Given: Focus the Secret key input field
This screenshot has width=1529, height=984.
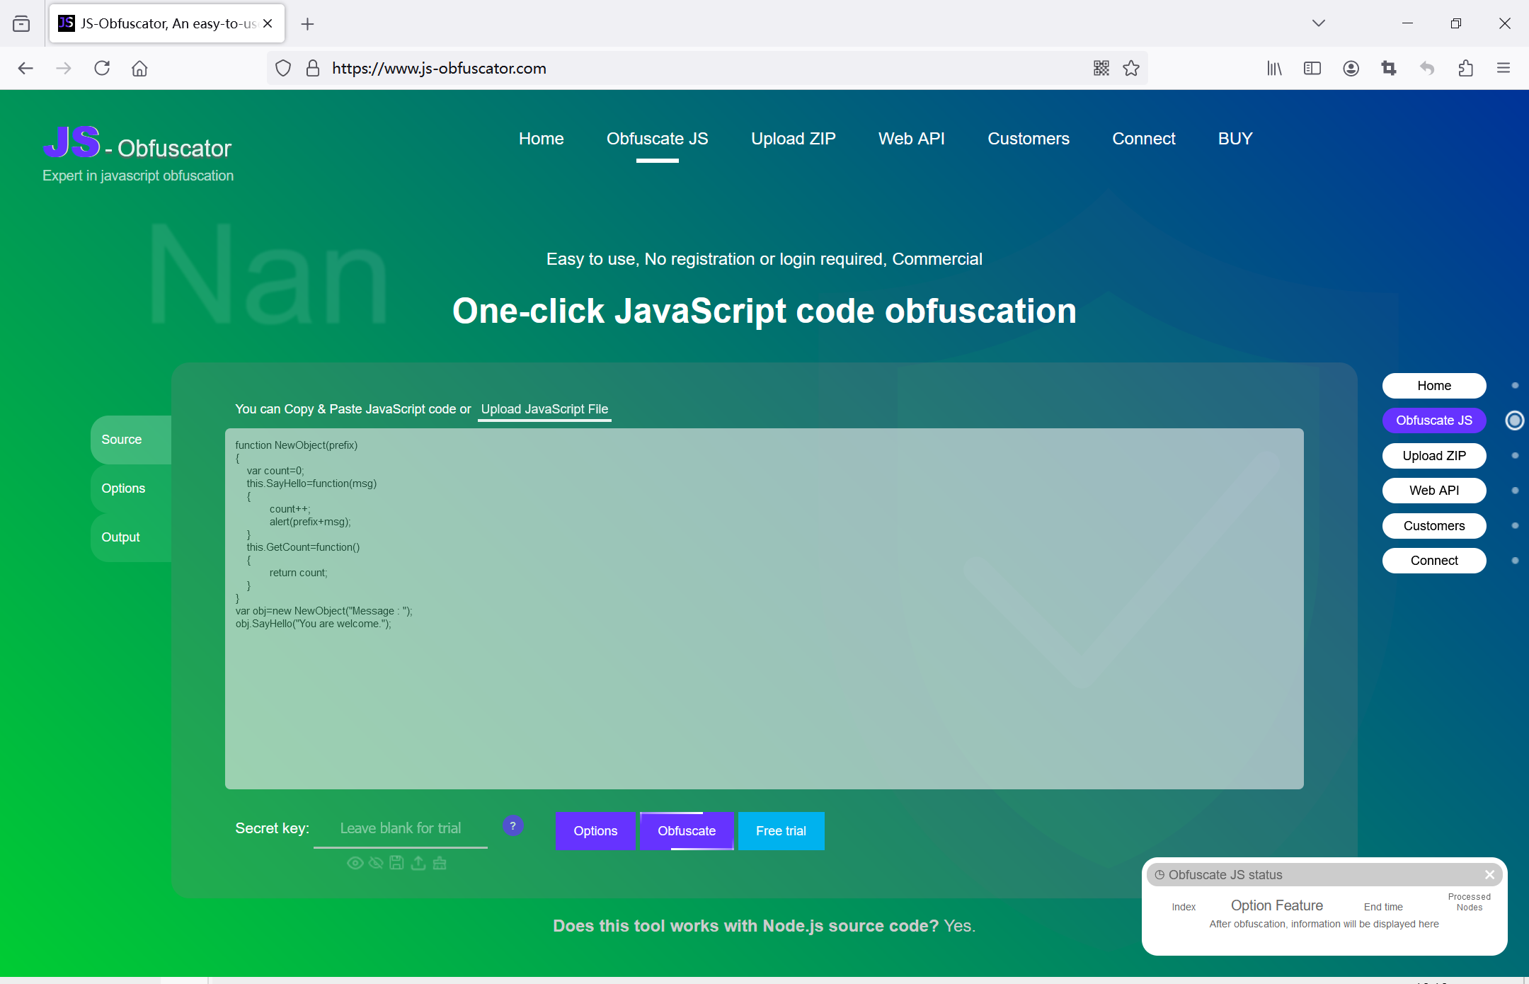Looking at the screenshot, I should (x=401, y=828).
